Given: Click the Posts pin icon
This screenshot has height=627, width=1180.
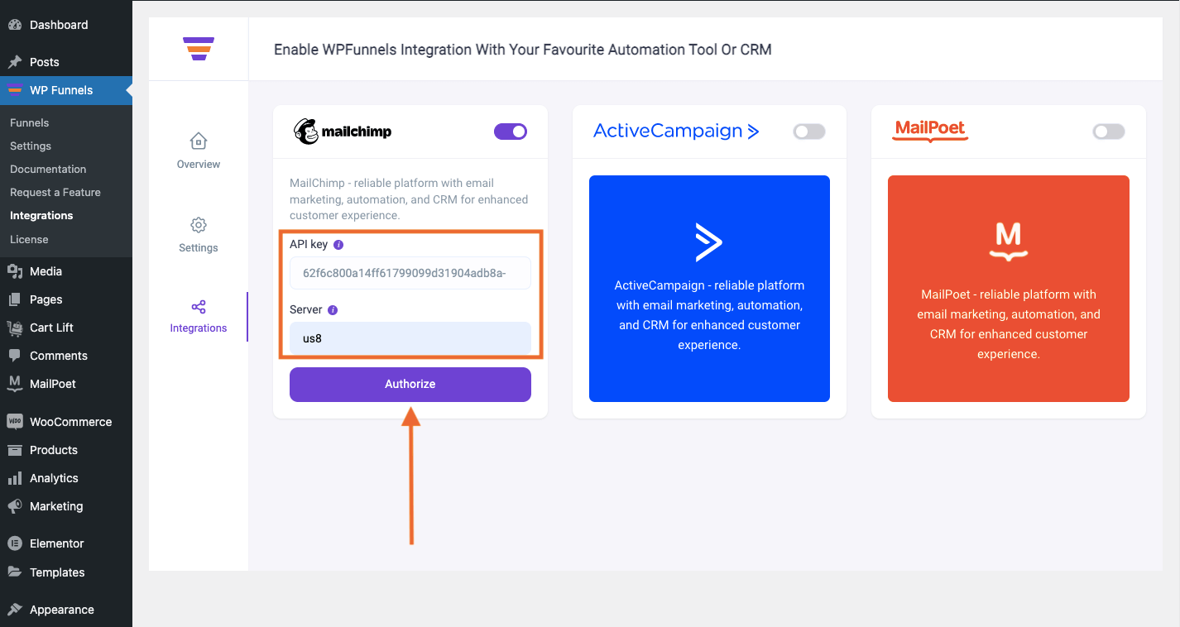Looking at the screenshot, I should pos(15,62).
